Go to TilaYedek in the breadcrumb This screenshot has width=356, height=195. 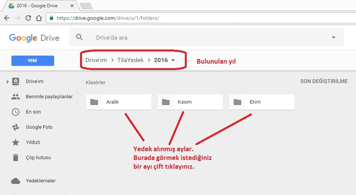coord(130,60)
